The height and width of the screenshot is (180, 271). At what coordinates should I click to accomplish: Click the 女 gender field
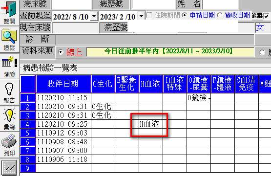click(263, 27)
